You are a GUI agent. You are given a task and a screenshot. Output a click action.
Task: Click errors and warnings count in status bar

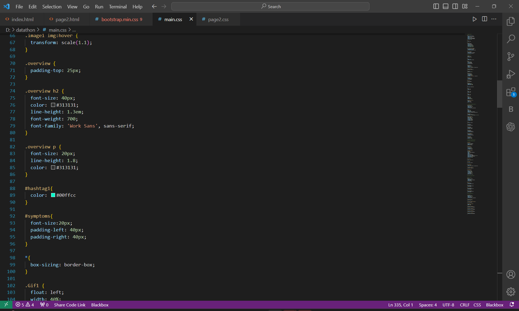(x=25, y=305)
